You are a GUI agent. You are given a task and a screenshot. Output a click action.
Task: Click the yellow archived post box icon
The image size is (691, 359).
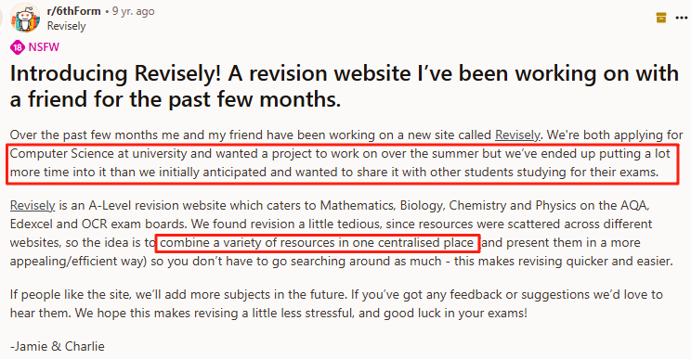coord(661,18)
